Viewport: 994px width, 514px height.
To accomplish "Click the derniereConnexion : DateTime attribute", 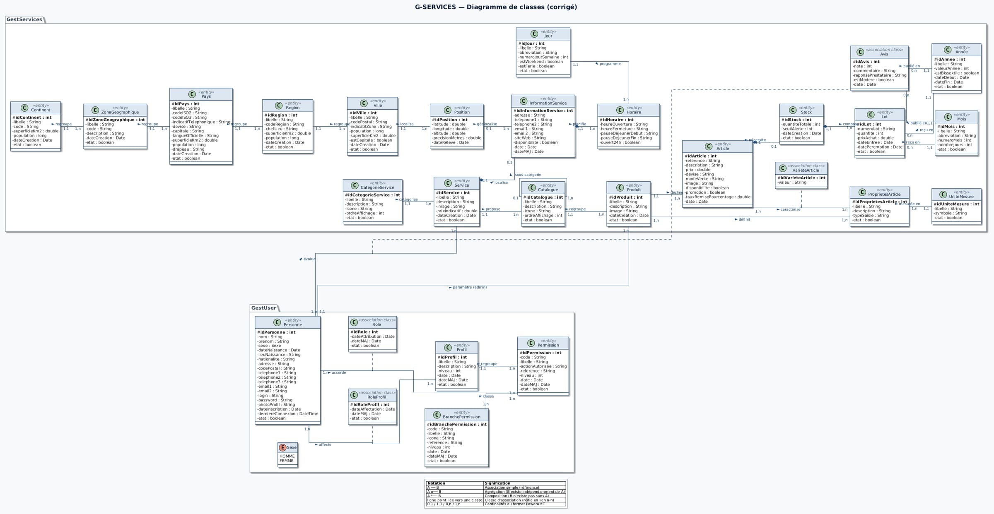I will pos(288,414).
